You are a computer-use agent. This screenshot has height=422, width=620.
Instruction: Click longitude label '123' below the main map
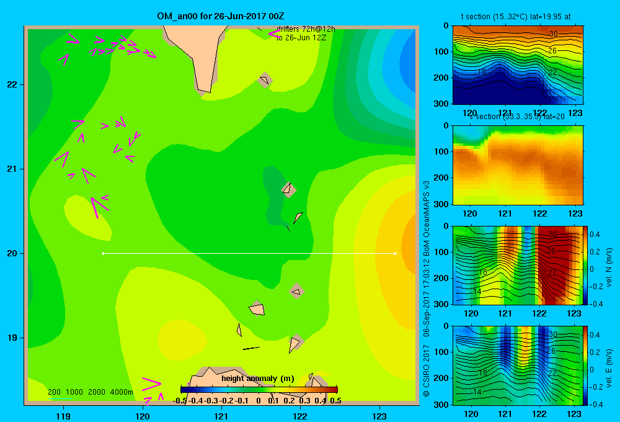pyautogui.click(x=379, y=416)
